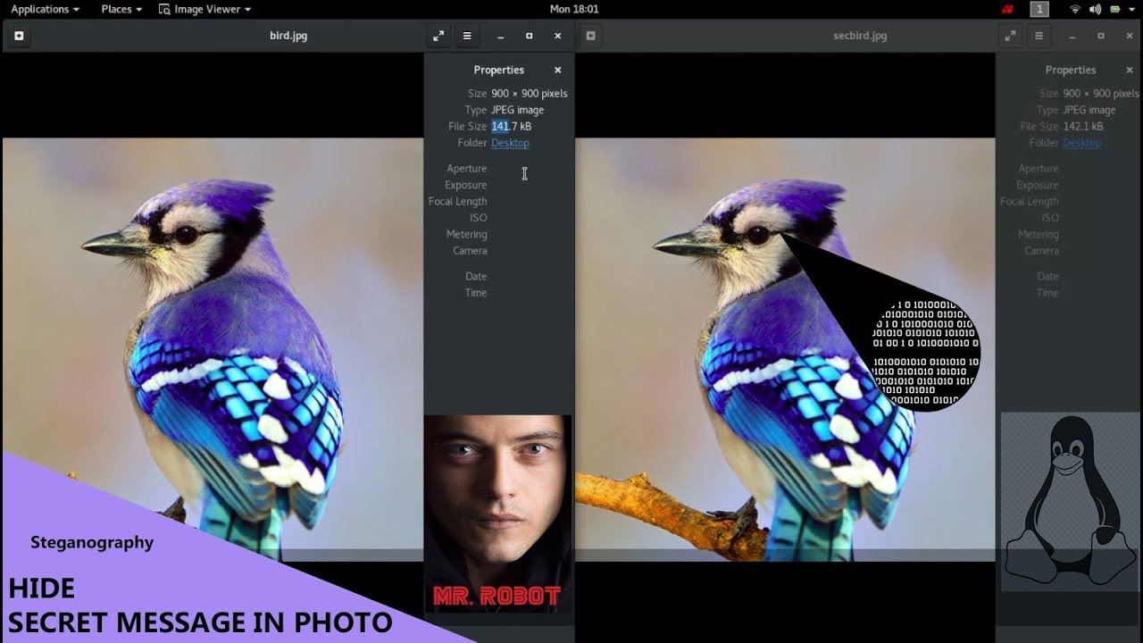1143x643 pixels.
Task: Open the Desktop folder link in secbird.jpg properties
Action: tap(1081, 143)
